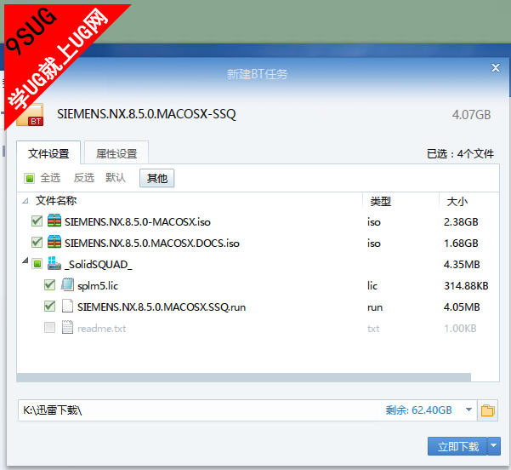
Task: Click the 全选 label
Action: pos(50,178)
